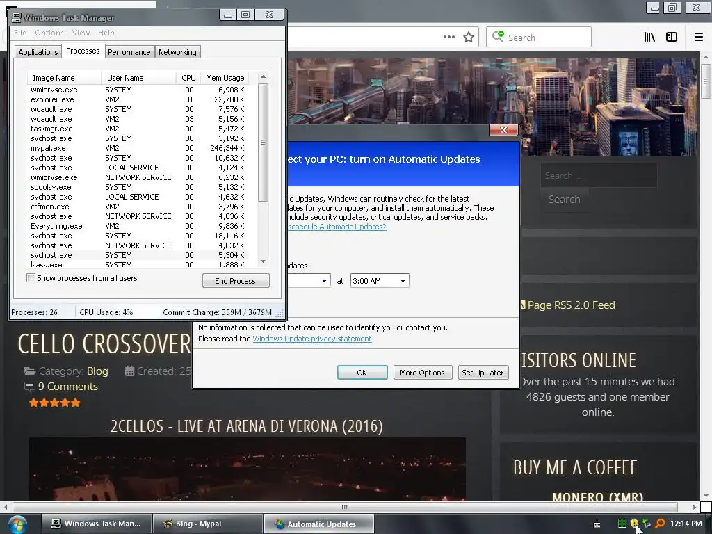
Task: Open the 9 Comments link
Action: click(68, 387)
